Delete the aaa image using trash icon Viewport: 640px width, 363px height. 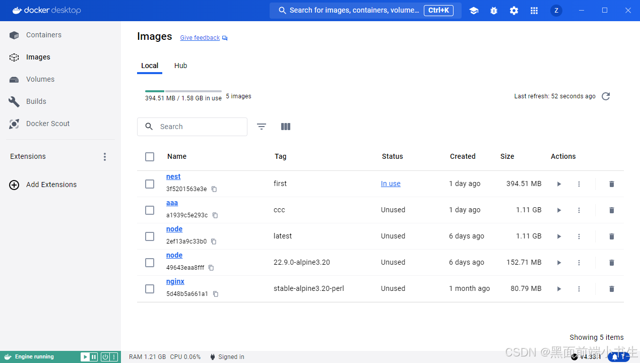(x=611, y=210)
